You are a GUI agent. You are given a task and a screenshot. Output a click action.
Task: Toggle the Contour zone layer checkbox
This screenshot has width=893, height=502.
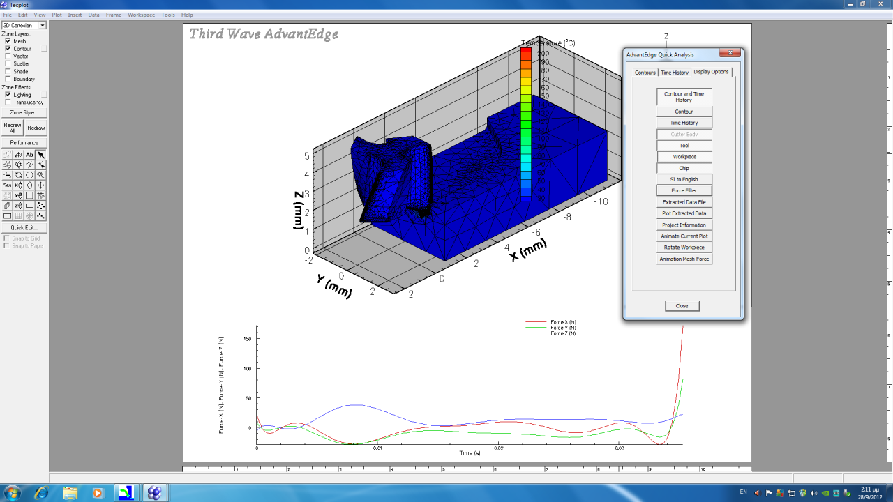pyautogui.click(x=8, y=49)
